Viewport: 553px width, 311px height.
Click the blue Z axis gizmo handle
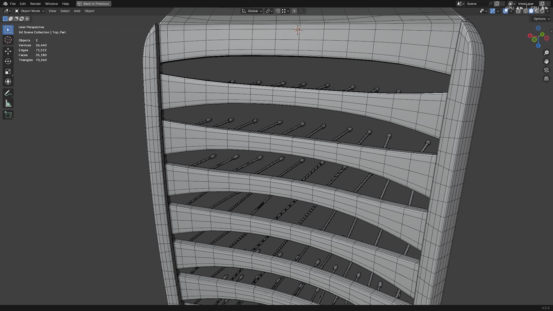click(x=538, y=46)
